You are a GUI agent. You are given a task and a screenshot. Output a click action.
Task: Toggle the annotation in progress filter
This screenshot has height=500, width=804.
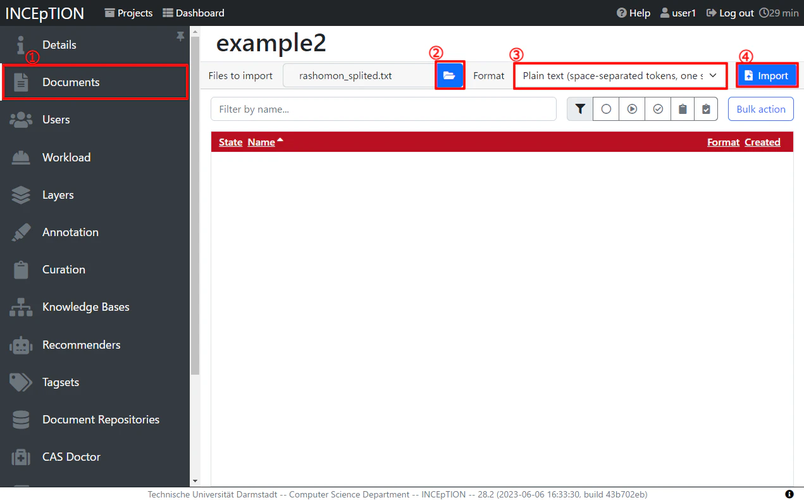point(632,109)
